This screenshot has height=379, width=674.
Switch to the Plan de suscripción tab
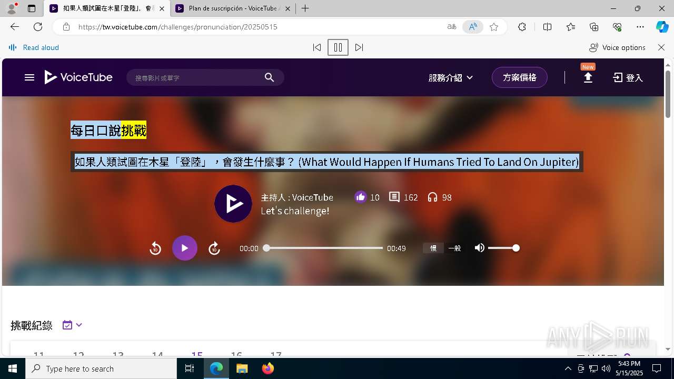(x=234, y=8)
